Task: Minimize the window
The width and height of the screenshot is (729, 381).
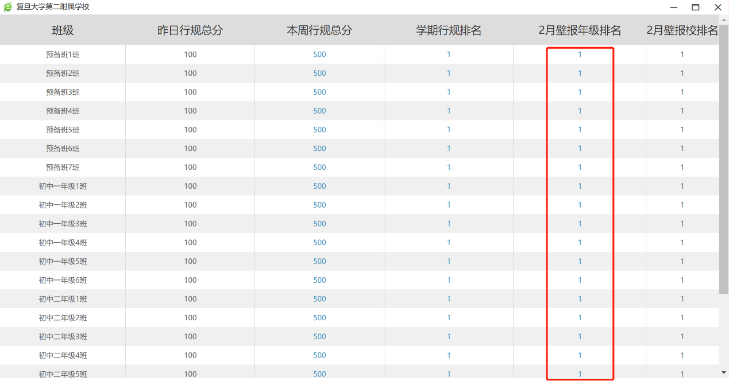Action: (x=673, y=7)
